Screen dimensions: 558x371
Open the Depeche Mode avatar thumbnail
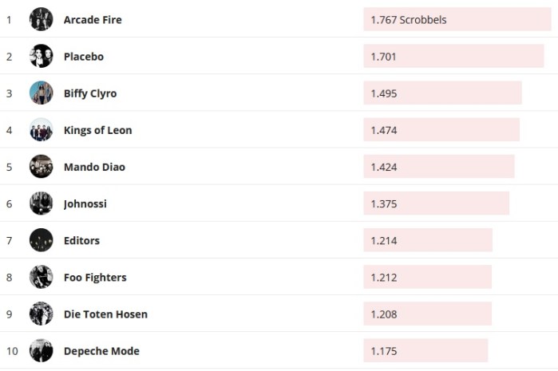click(41, 350)
